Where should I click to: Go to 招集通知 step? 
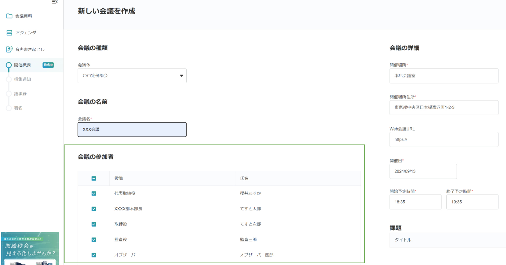(22, 79)
